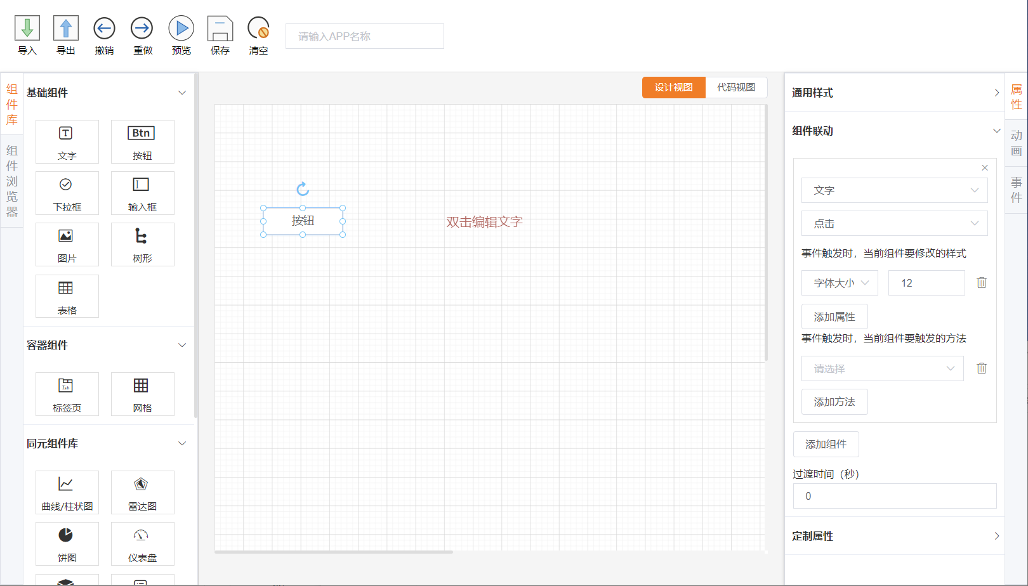Delete the 字体大小 style row
Image resolution: width=1028 pixels, height=586 pixels.
pyautogui.click(x=982, y=283)
